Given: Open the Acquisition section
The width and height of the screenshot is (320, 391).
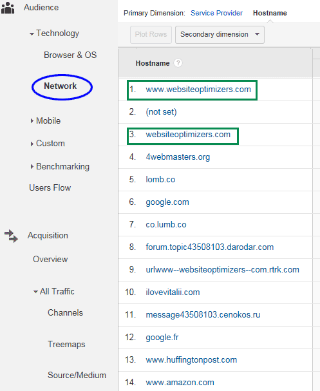Looking at the screenshot, I should (48, 235).
